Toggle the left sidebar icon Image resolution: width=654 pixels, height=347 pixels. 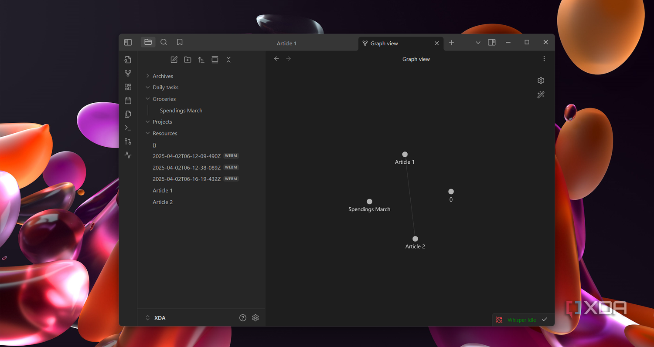[128, 42]
